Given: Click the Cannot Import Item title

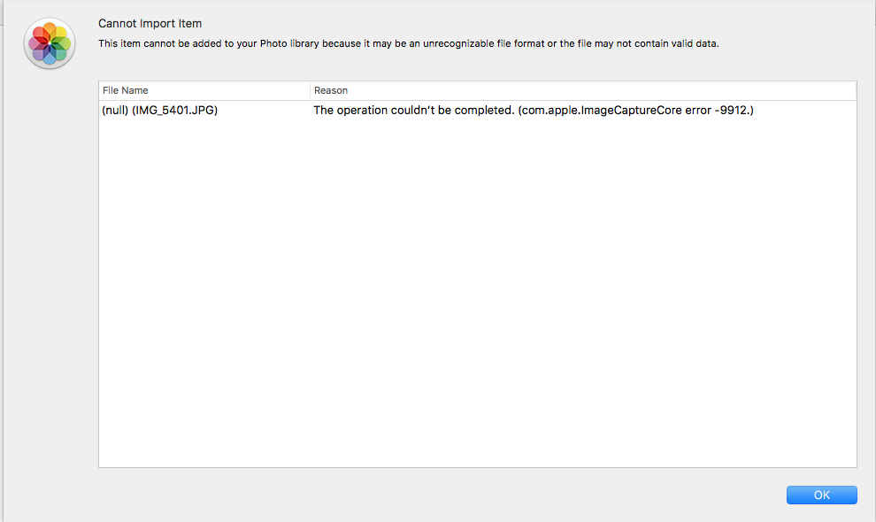Looking at the screenshot, I should point(150,24).
